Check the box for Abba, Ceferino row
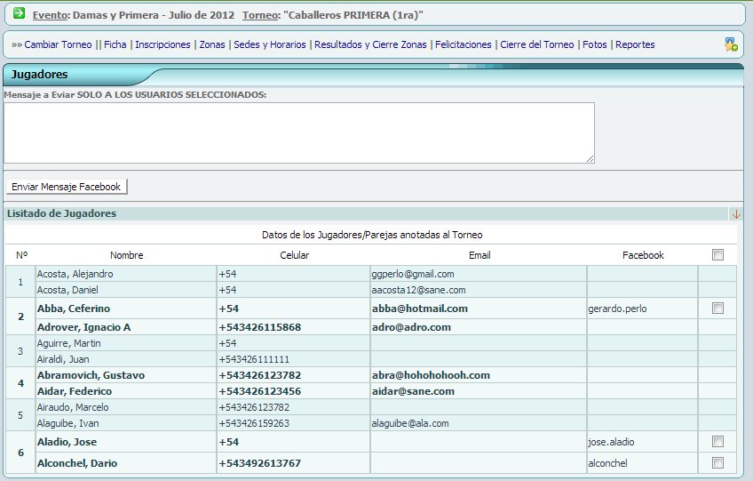The width and height of the screenshot is (753, 481). point(717,309)
